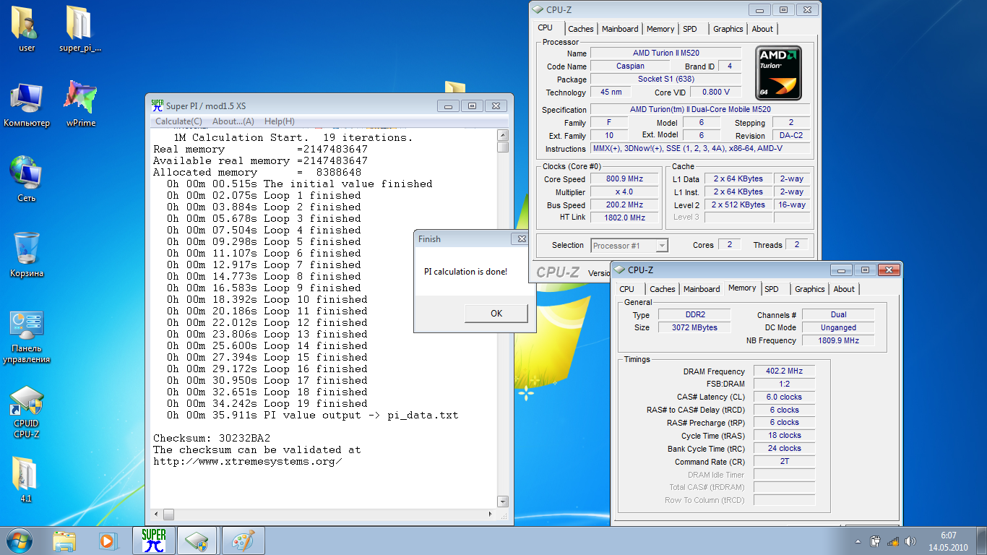
Task: Close the Finish dialog
Action: (x=521, y=239)
